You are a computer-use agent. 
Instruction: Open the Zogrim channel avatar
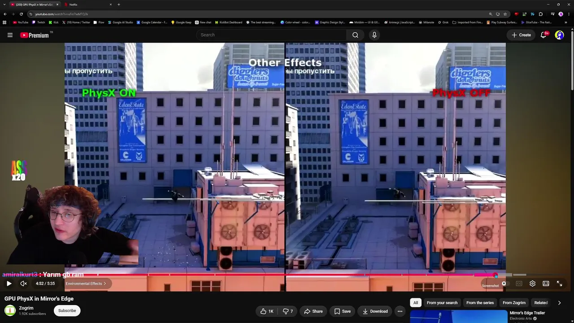pyautogui.click(x=10, y=310)
